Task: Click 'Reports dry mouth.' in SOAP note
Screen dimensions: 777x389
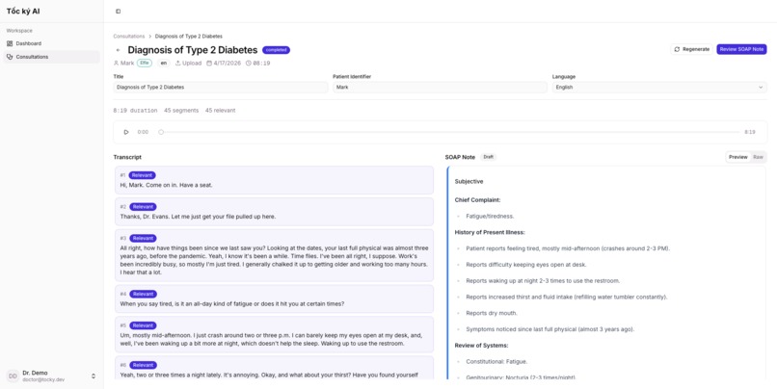Action: [492, 313]
